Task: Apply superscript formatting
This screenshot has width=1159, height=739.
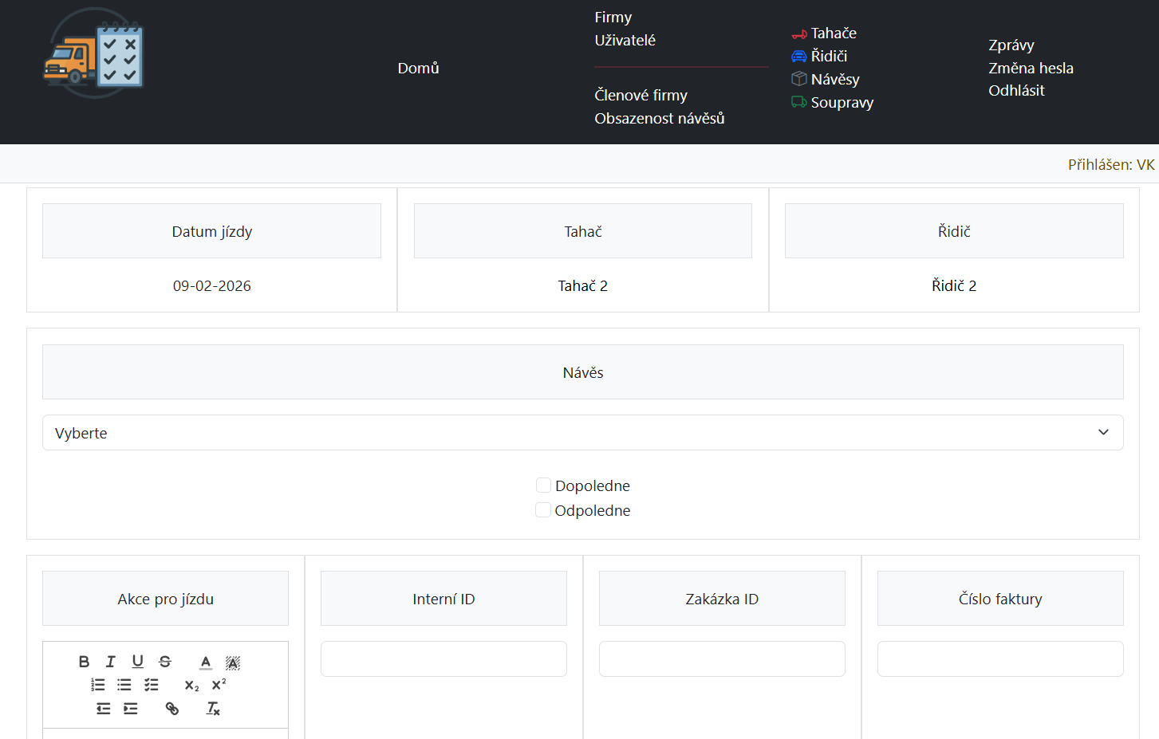Action: pos(219,685)
